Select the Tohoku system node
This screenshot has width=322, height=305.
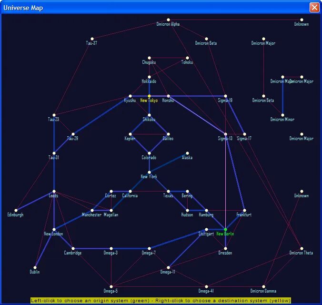pyautogui.click(x=187, y=58)
